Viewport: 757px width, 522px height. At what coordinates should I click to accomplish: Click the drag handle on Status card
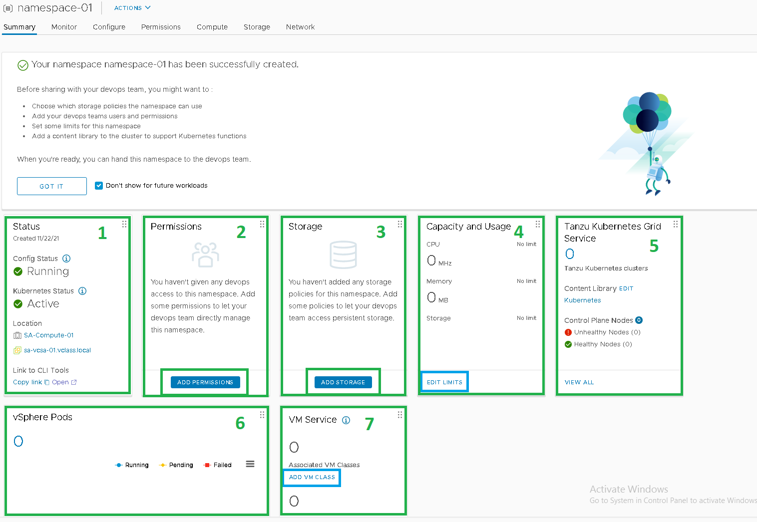124,225
